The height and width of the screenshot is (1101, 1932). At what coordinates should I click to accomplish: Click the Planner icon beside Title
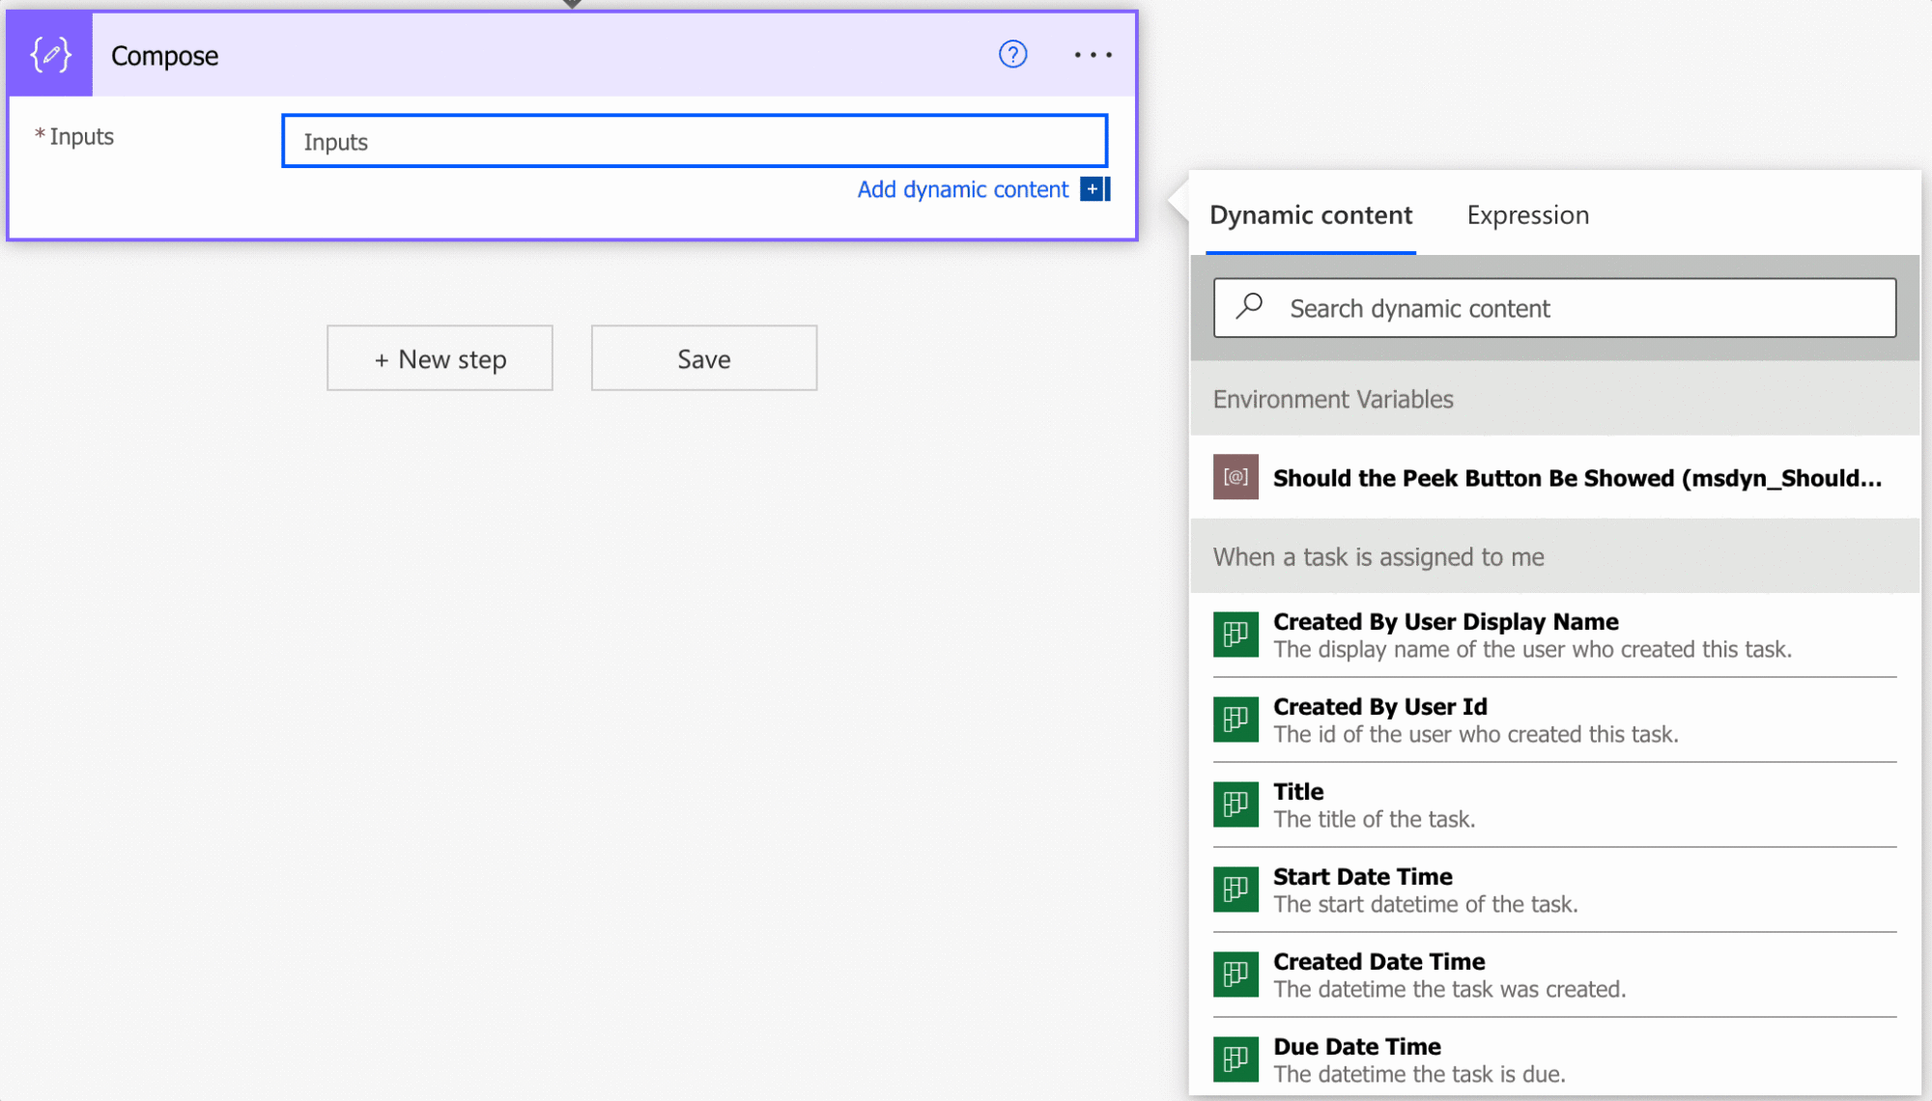coord(1236,805)
